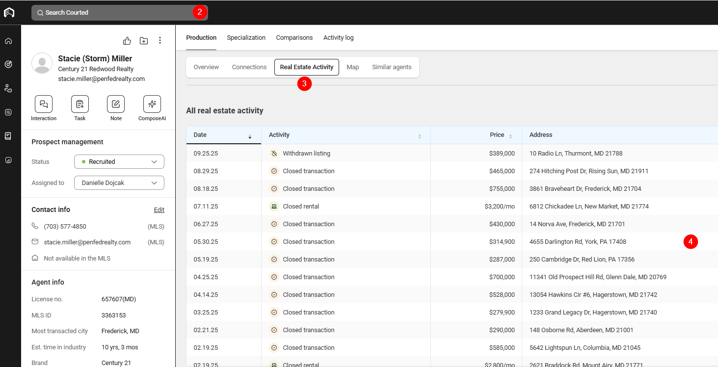This screenshot has height=367, width=718.
Task: Open the three-dot more options menu
Action: 160,41
